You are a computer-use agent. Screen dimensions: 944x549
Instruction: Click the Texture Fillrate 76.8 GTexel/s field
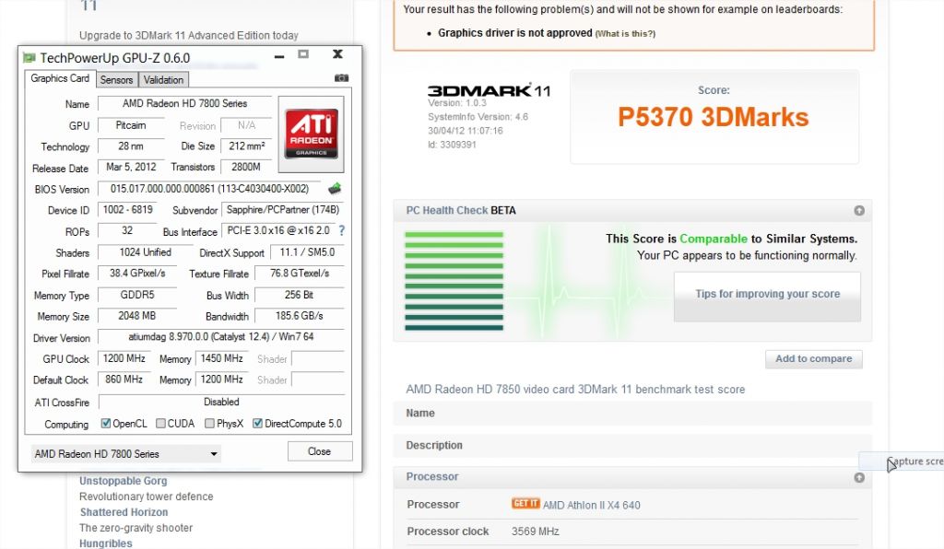[x=300, y=273]
